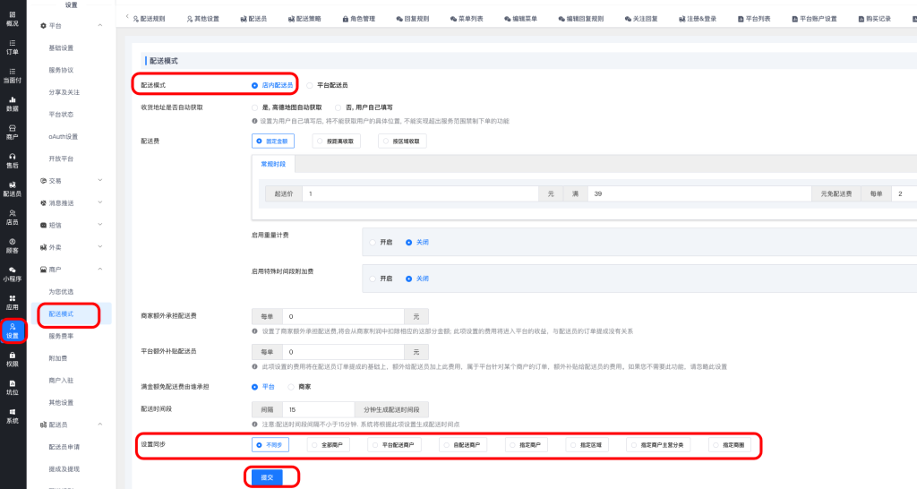Select 平台配送员 delivery mode radio

click(328, 85)
